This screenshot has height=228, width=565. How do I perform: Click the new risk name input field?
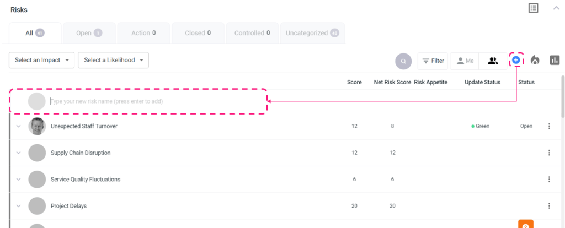154,101
